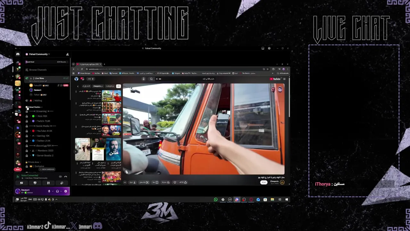
Task: Click the YouTube create plus button
Action: click(91, 79)
